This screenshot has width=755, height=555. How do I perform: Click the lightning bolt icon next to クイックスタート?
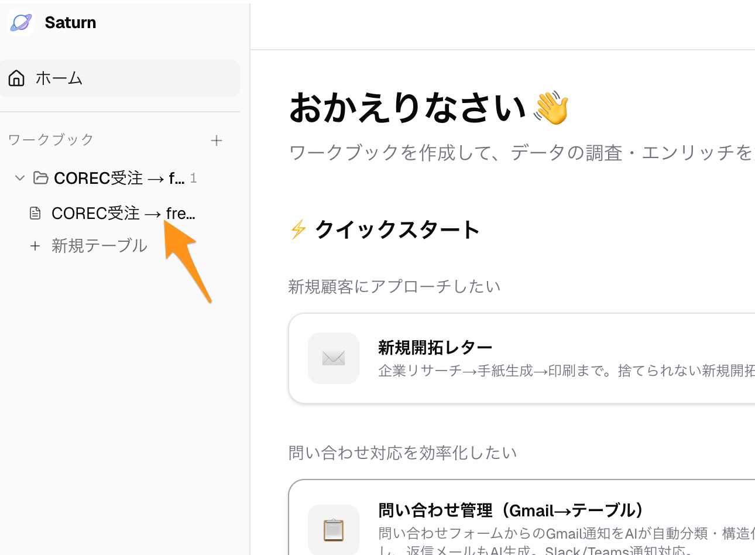[298, 229]
